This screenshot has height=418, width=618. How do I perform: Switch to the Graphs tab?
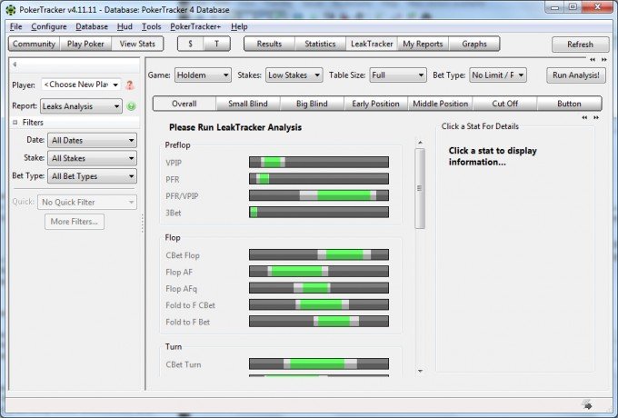473,44
